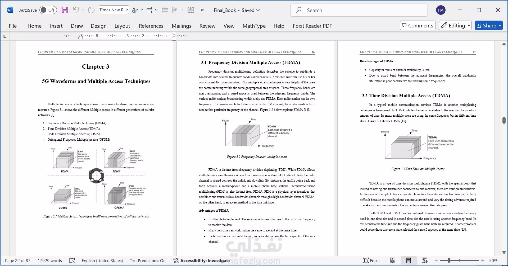Screen dimensions: 508x266
Task: Click the vertical scrollbar thumb
Action: pos(504,120)
